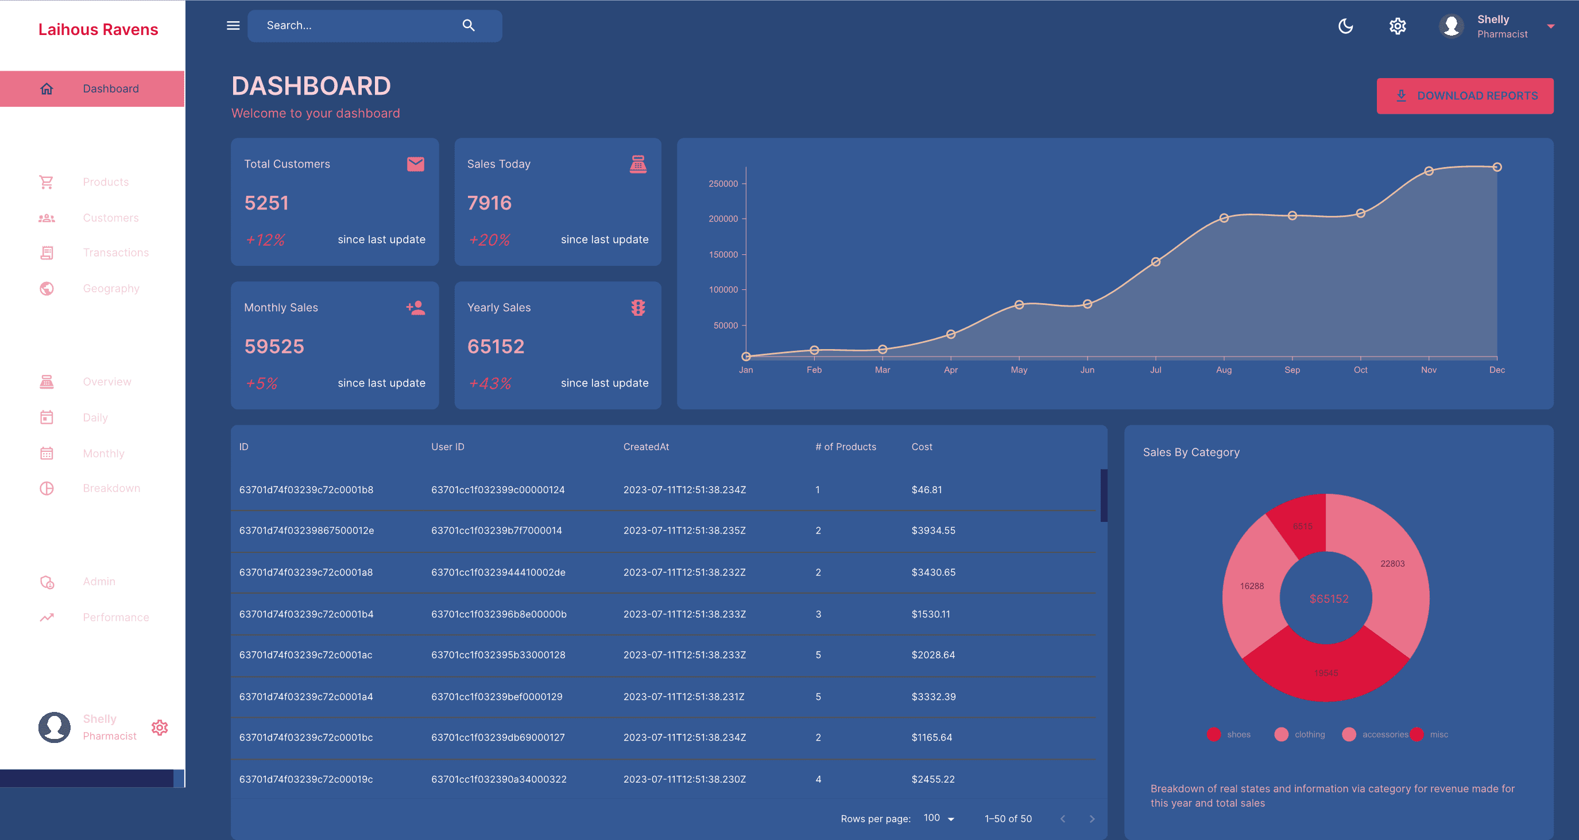This screenshot has width=1579, height=840.
Task: Click the Transactions receipt icon
Action: [x=47, y=253]
